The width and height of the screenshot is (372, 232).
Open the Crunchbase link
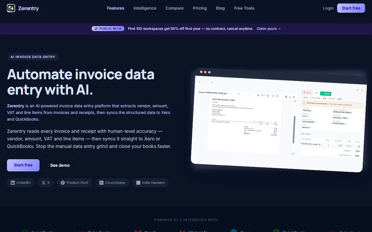(x=112, y=183)
